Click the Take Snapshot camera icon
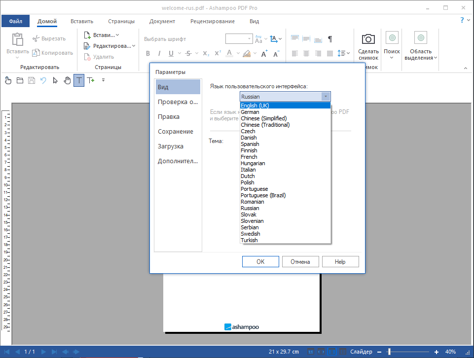 [368, 39]
